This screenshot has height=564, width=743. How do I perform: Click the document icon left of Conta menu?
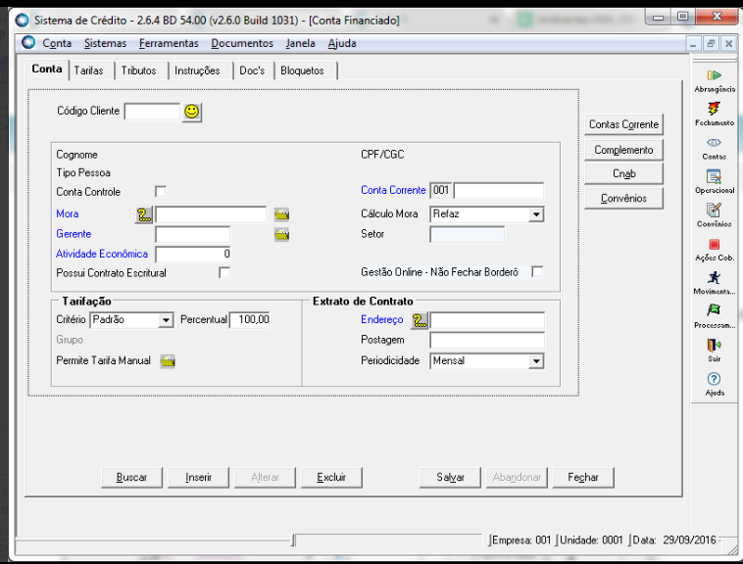click(x=28, y=42)
